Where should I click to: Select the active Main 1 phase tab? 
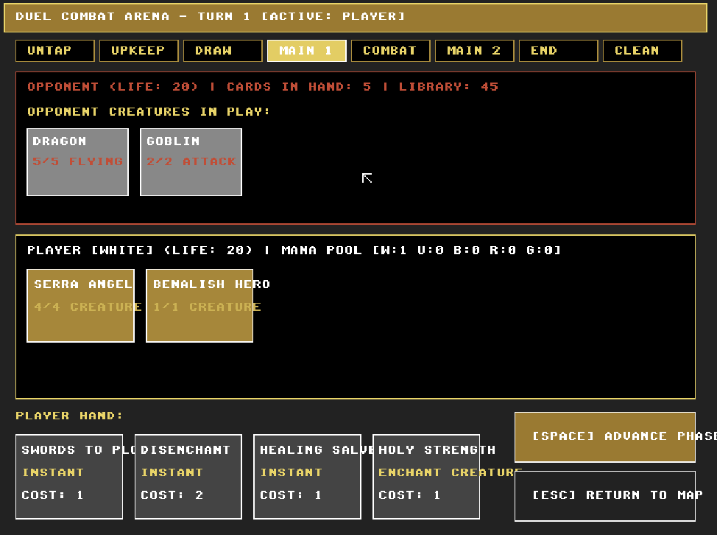tap(307, 51)
